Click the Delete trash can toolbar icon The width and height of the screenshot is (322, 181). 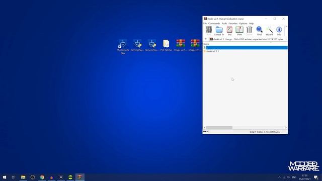click(x=249, y=31)
